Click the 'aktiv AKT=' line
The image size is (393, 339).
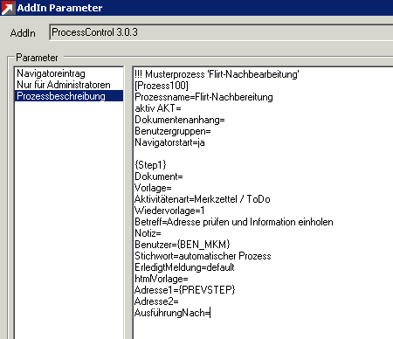tap(158, 108)
